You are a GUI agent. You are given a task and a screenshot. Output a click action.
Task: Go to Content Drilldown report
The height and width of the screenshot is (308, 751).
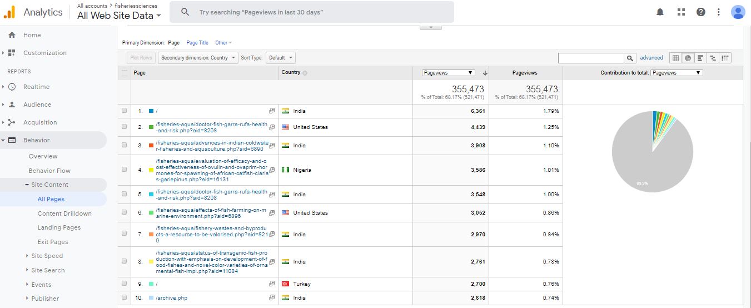[64, 213]
